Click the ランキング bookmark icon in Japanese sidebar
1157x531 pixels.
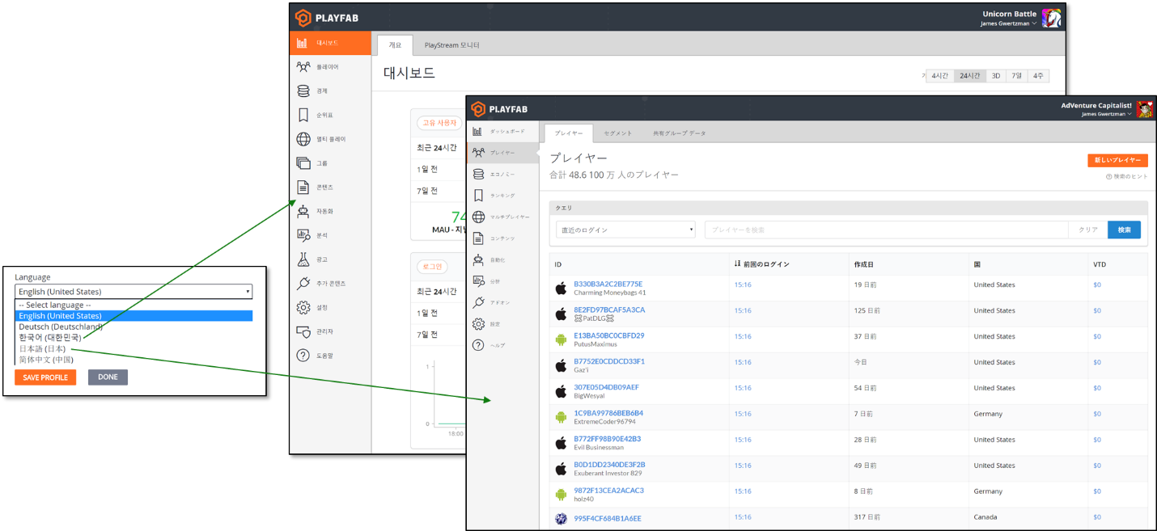(x=478, y=196)
